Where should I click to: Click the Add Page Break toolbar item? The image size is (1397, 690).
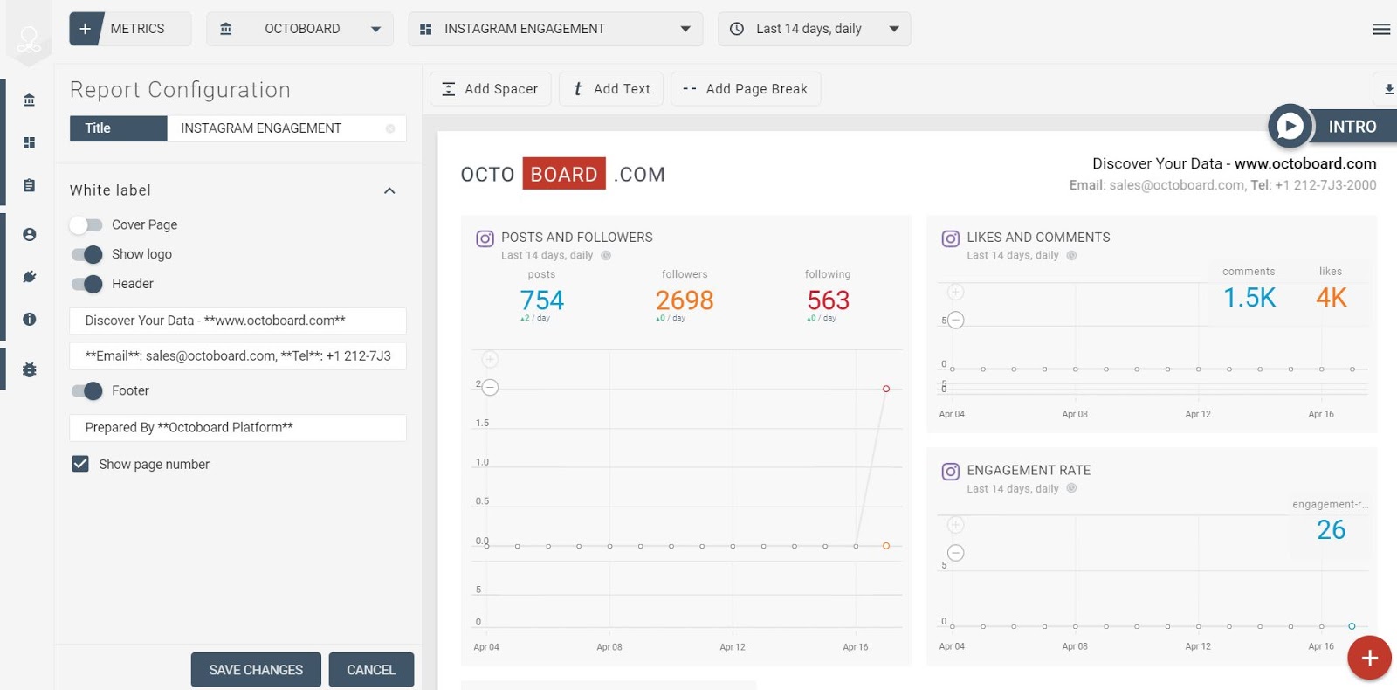click(746, 89)
